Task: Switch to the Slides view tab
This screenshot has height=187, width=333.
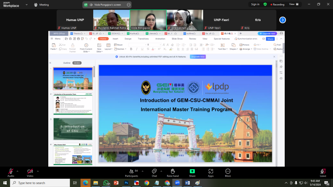Action: coord(77,63)
